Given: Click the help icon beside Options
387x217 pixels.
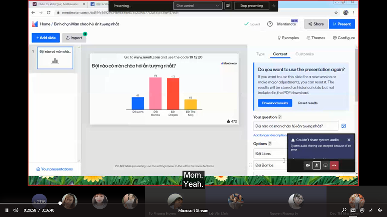Looking at the screenshot, I should pos(270,144).
